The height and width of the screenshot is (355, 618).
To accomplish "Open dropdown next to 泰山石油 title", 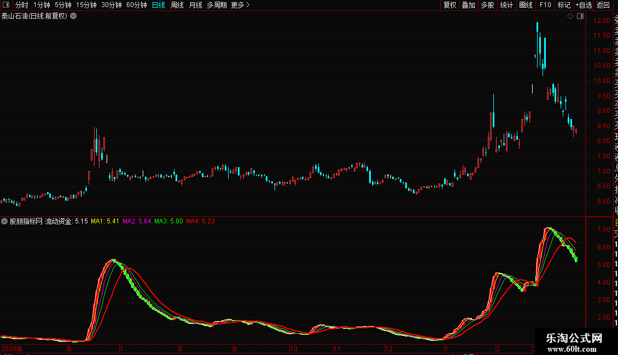I will pos(73,16).
